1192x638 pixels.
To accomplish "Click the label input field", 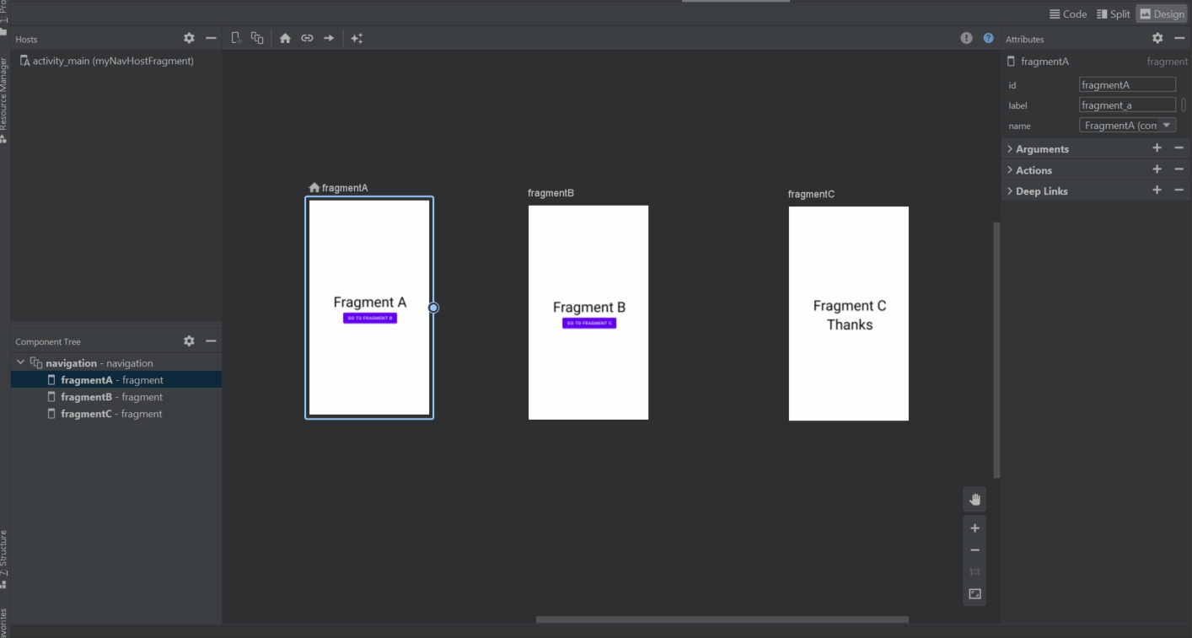I will (1127, 105).
